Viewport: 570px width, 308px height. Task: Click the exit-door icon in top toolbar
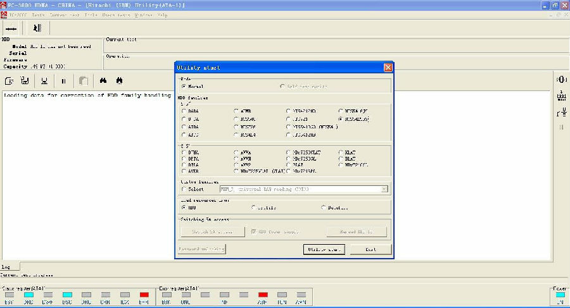click(x=37, y=28)
